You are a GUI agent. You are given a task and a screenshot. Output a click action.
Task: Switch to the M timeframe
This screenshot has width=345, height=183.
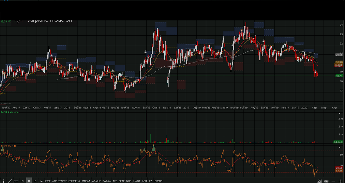(41, 181)
